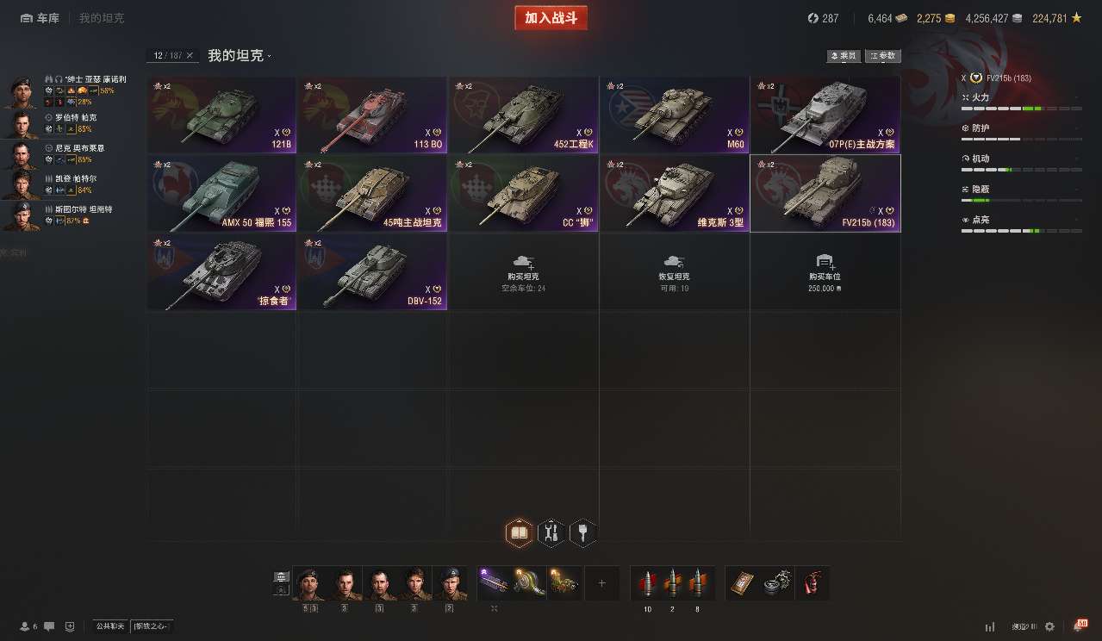Switch to the 公共频道 chat tab
1102x641 pixels.
pyautogui.click(x=110, y=626)
